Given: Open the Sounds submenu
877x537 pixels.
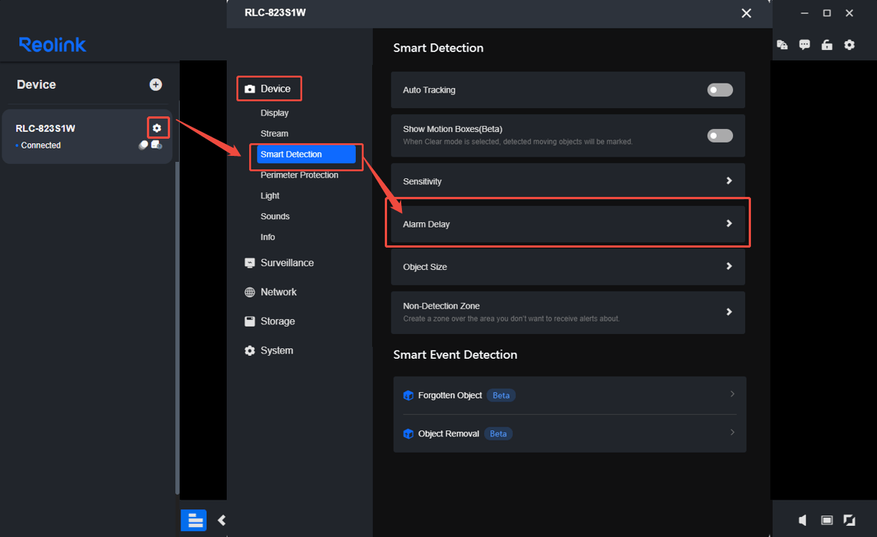Looking at the screenshot, I should point(275,216).
